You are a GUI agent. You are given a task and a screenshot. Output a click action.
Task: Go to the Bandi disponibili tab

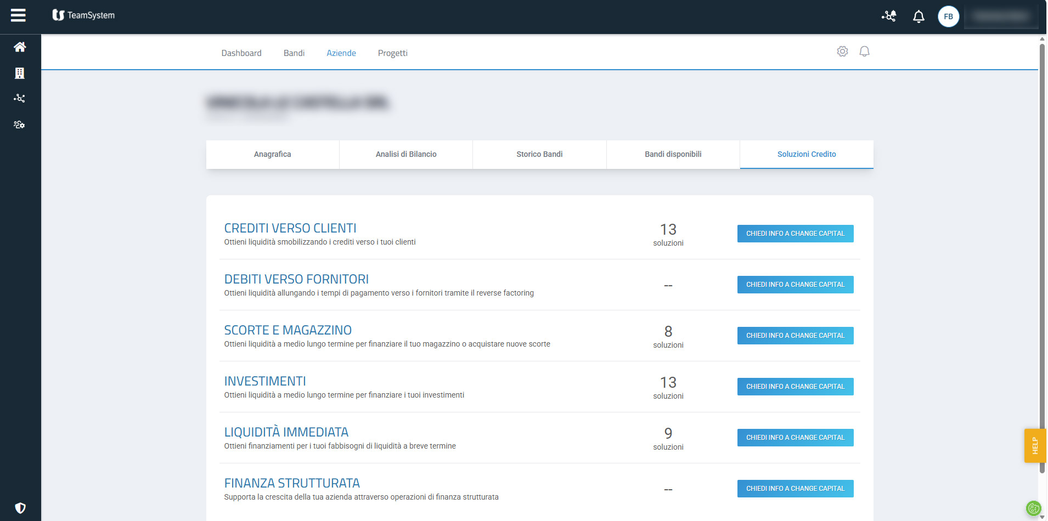[673, 154]
